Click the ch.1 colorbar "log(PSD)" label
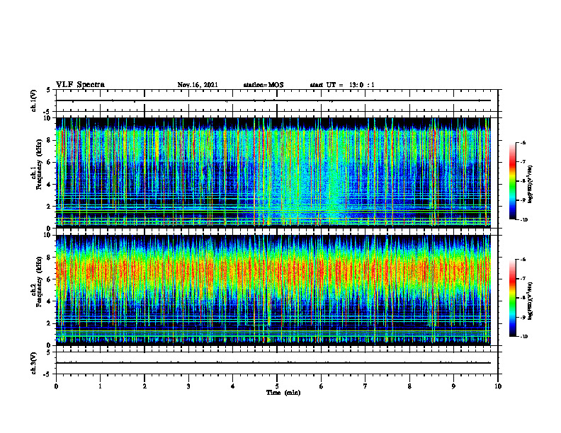The image size is (561, 433). pos(531,185)
